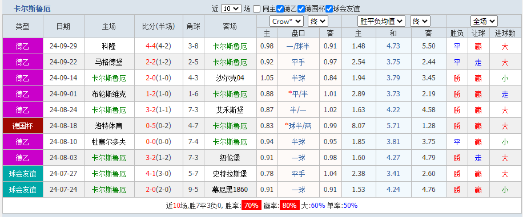The image size is (523, 217).
Task: Click 科隆 home team name
Action: (x=108, y=46)
